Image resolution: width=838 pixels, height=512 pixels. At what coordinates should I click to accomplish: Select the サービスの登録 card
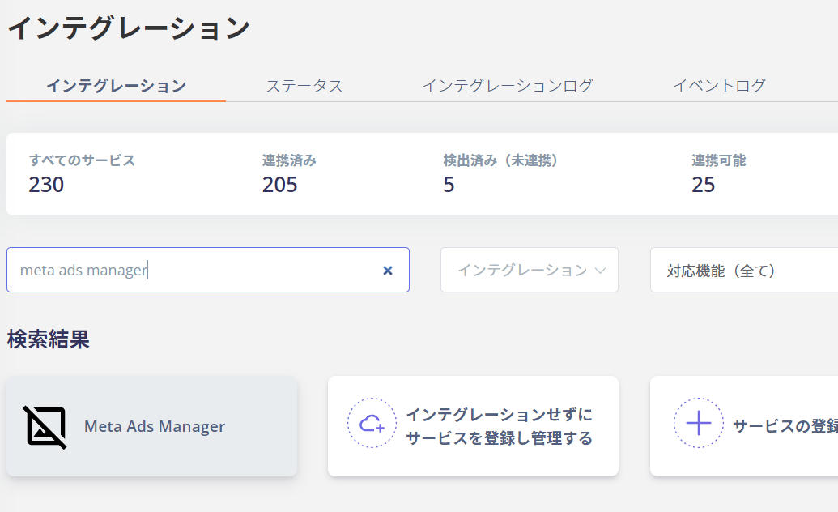tap(744, 426)
